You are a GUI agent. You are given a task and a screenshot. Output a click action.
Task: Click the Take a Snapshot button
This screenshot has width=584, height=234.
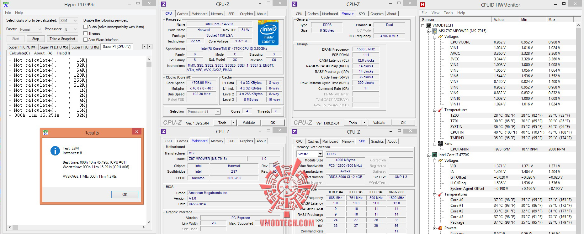[x=62, y=39]
